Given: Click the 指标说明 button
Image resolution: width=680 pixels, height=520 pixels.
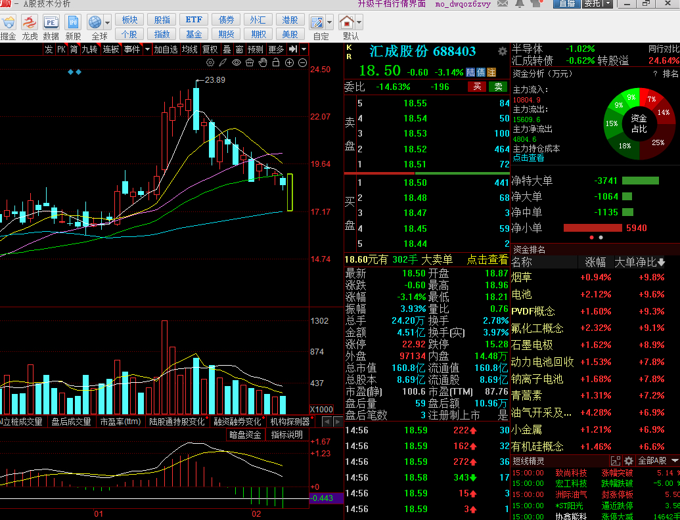Looking at the screenshot, I should (286, 435).
